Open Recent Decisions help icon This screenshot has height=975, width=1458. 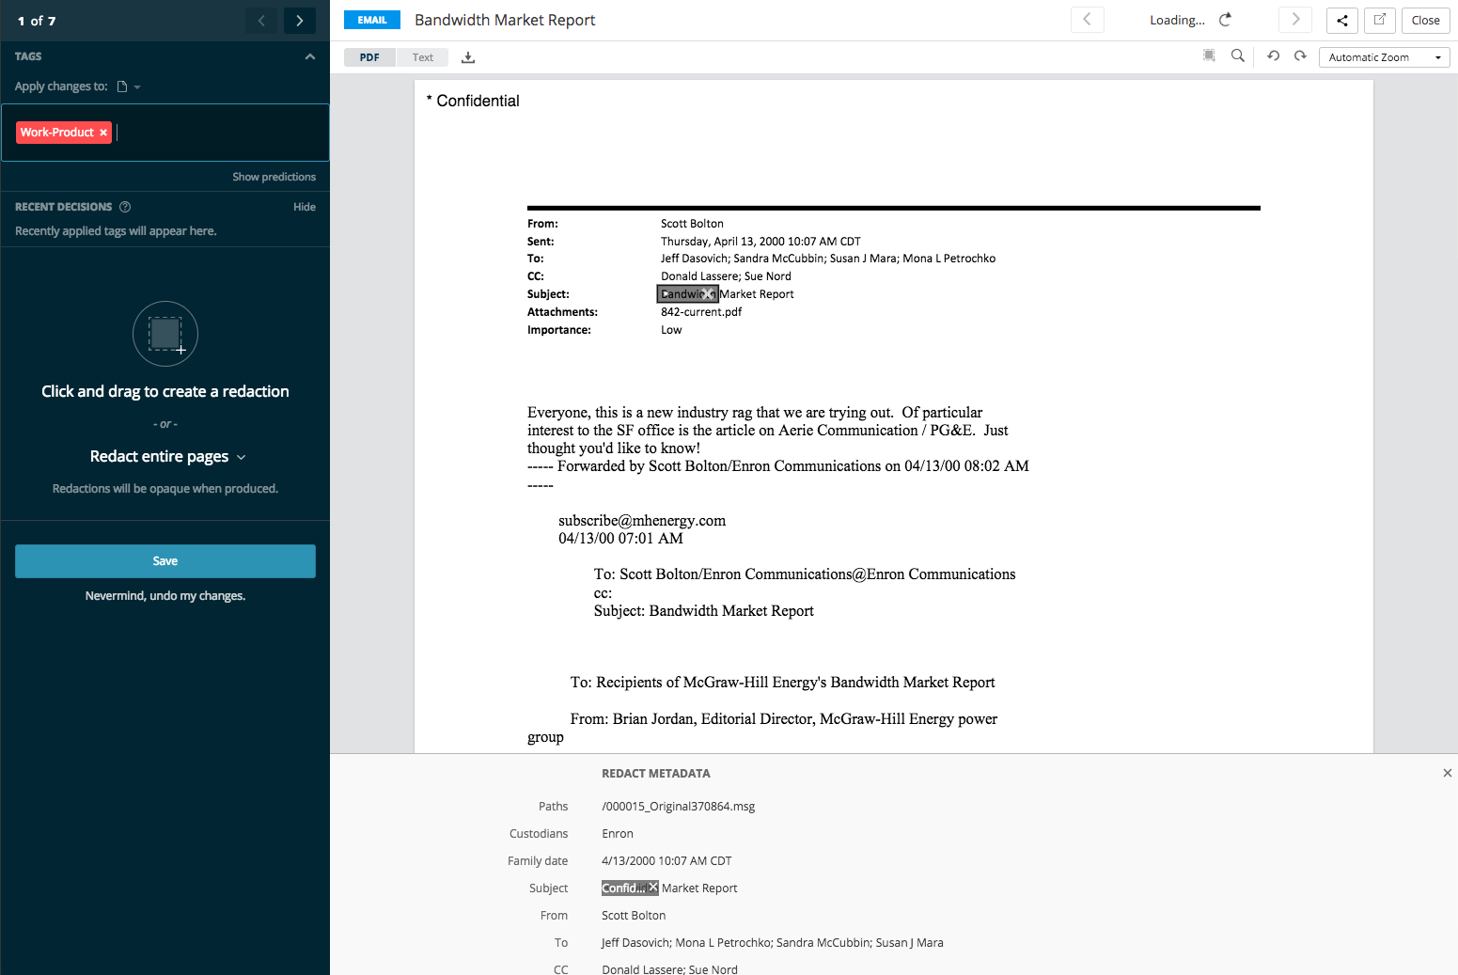[125, 207]
